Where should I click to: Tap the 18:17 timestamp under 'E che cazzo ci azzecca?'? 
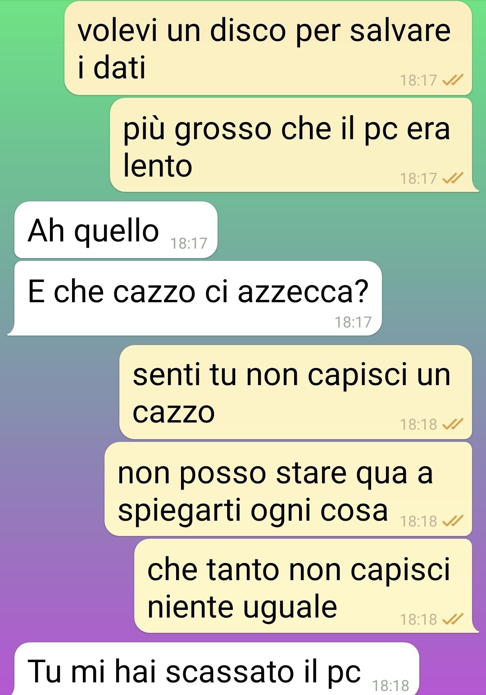[353, 322]
